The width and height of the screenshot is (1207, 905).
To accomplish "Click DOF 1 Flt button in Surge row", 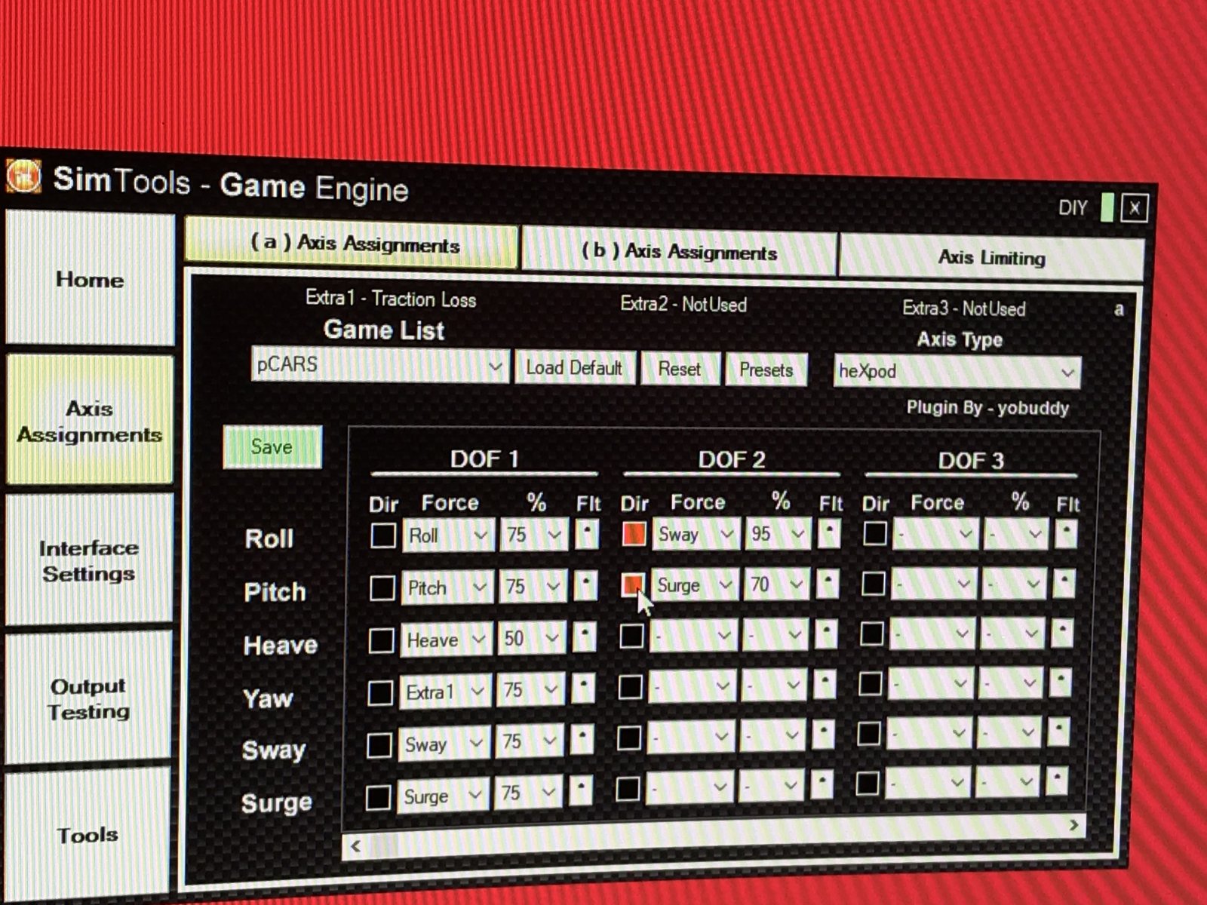I will [x=581, y=791].
